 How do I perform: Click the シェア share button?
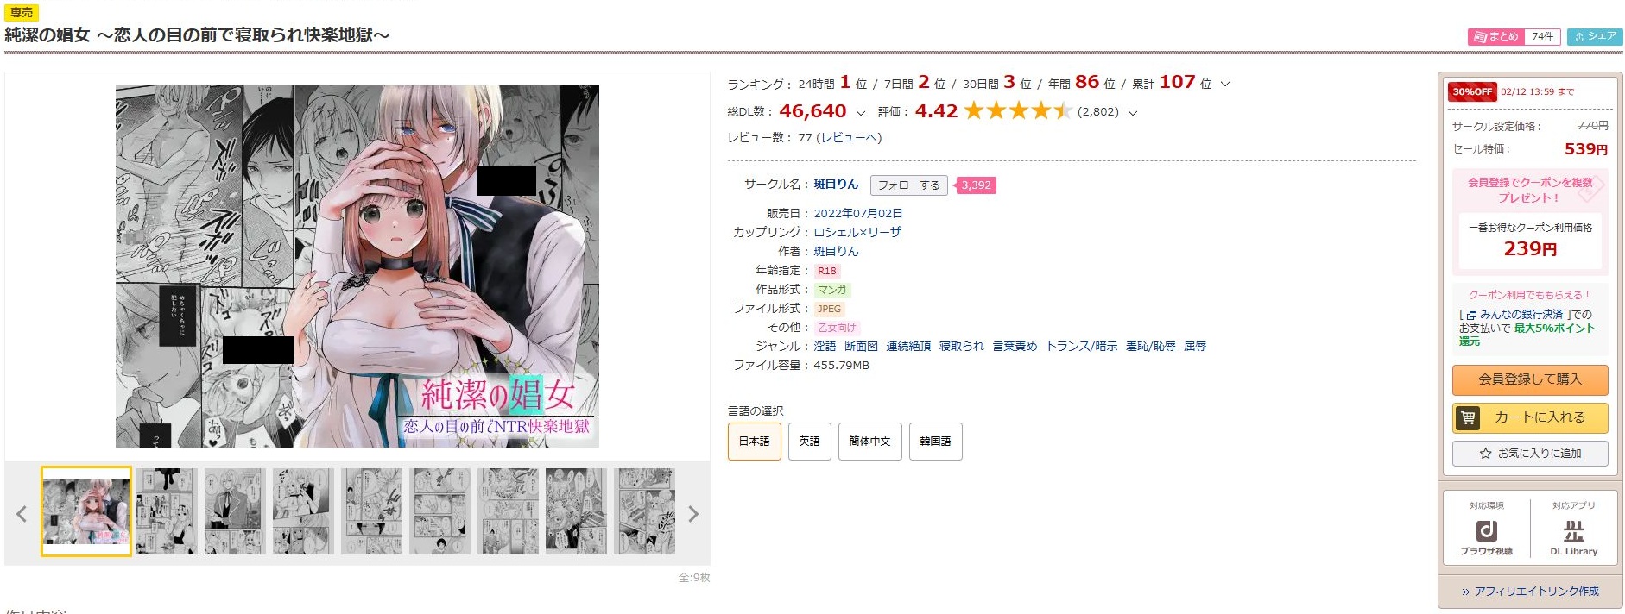pos(1595,36)
